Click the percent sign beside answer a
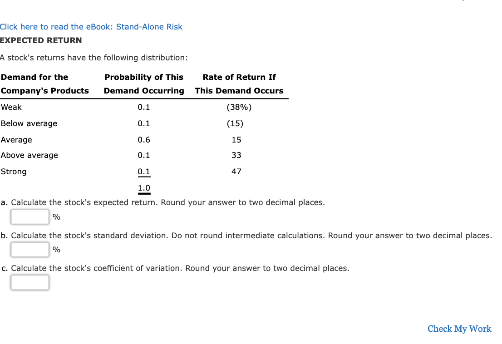This screenshot has height=344, width=502. coord(56,217)
